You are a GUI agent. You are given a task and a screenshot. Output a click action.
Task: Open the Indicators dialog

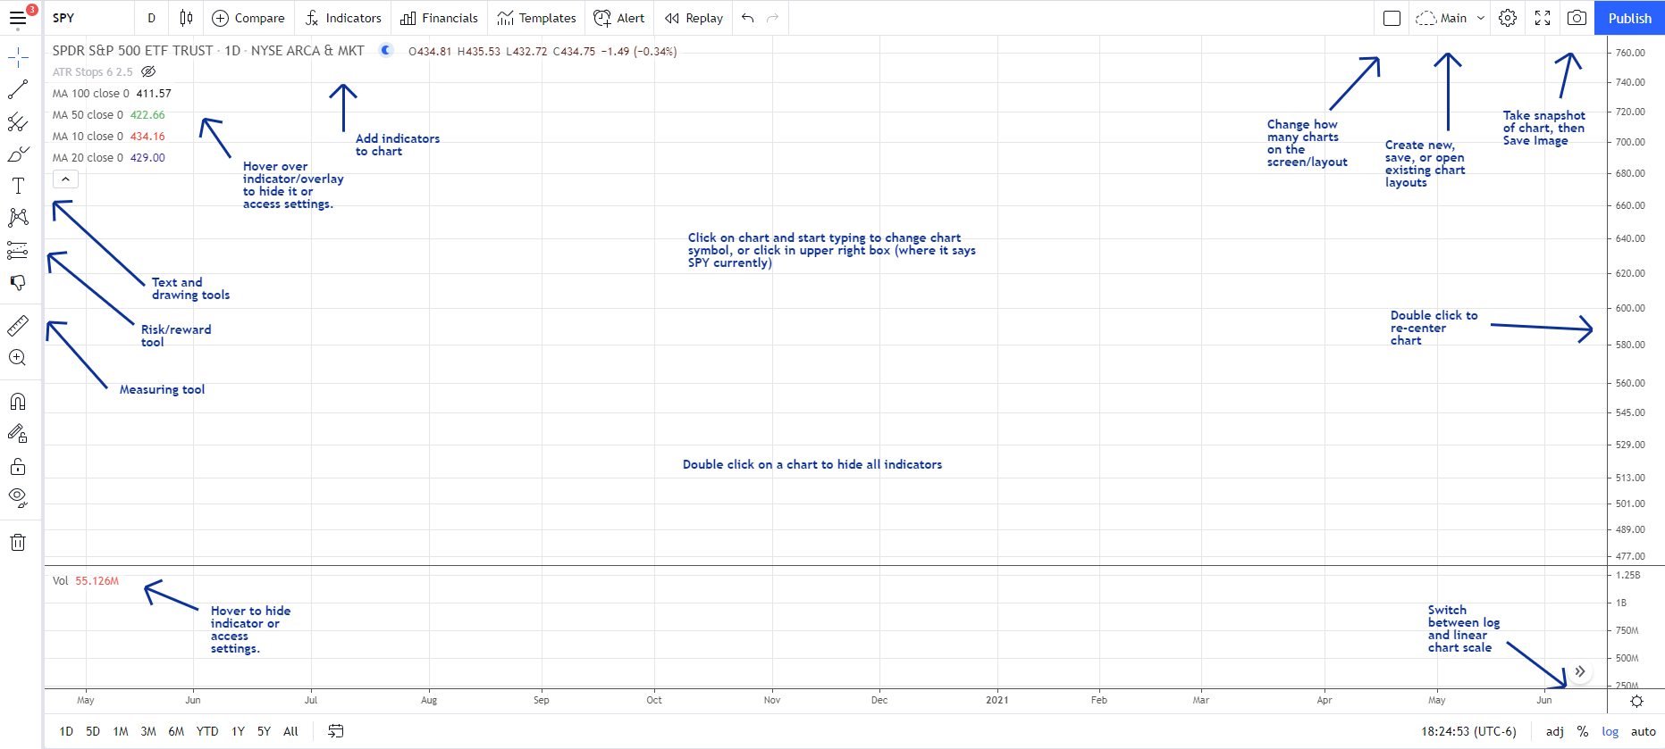343,18
